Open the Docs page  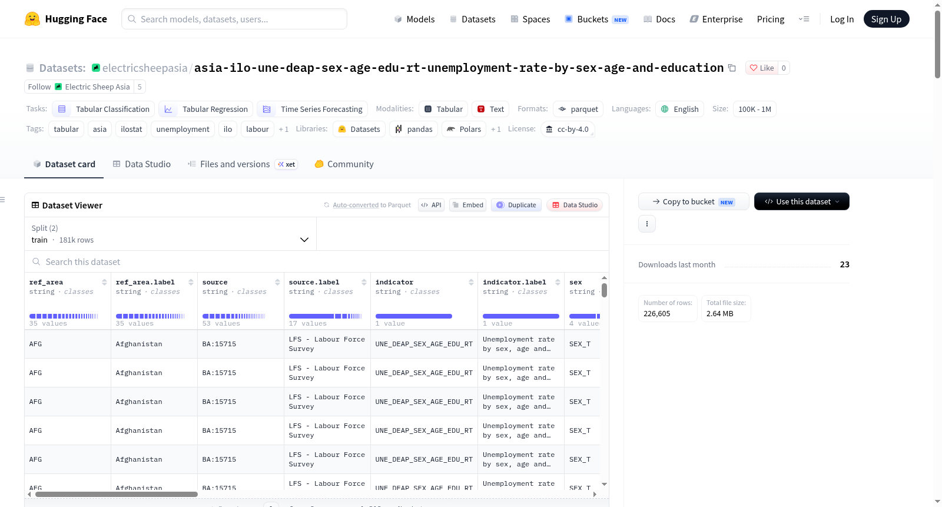[659, 19]
